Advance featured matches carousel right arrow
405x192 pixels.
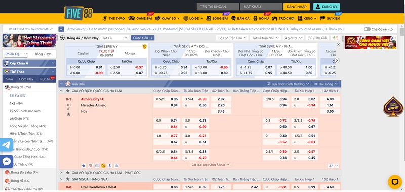[337, 60]
